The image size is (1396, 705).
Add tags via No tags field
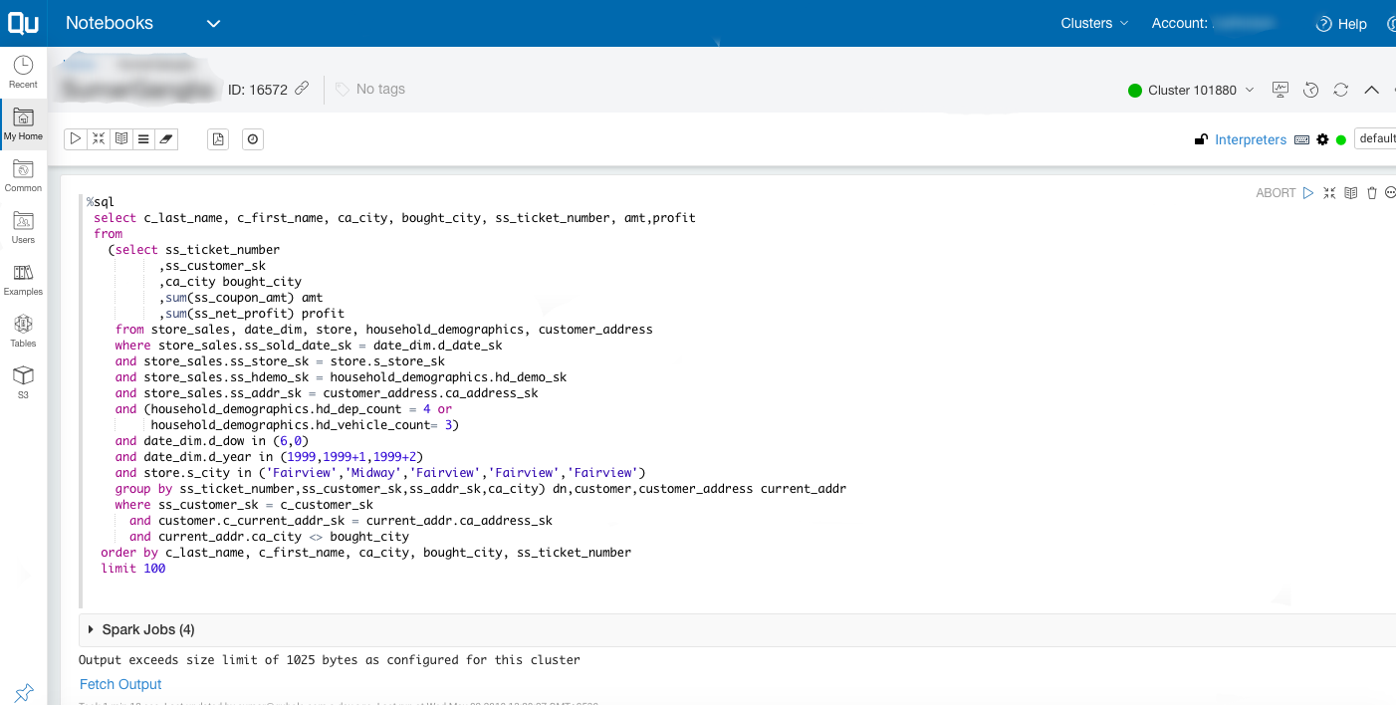(x=370, y=89)
